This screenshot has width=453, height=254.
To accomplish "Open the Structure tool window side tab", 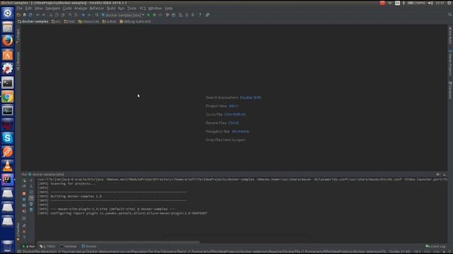I will (x=18, y=61).
